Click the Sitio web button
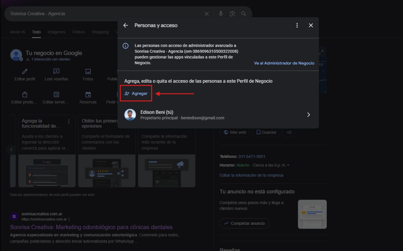 (x=235, y=132)
